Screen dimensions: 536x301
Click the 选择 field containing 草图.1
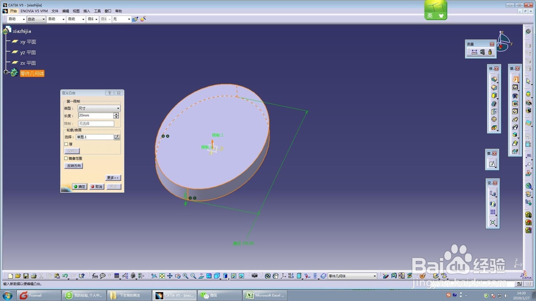95,137
